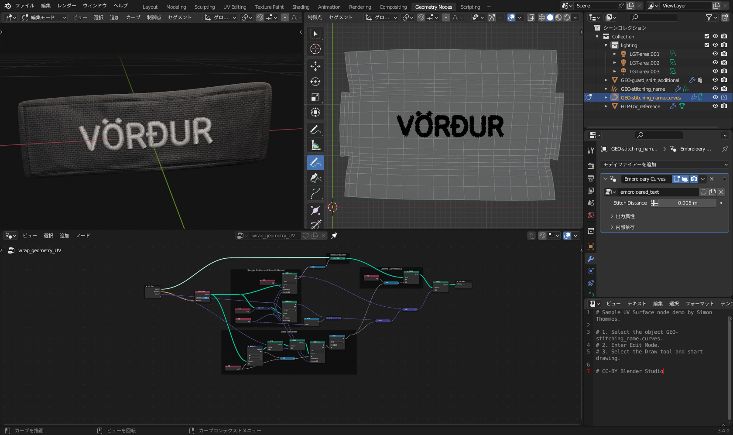Remove the Embroidery Curves modifier
The height and width of the screenshot is (435, 733).
[x=711, y=178]
